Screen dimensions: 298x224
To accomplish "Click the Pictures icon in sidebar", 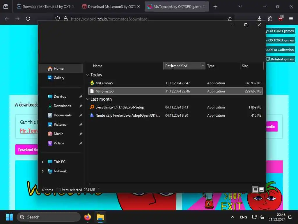I will (x=50, y=124).
